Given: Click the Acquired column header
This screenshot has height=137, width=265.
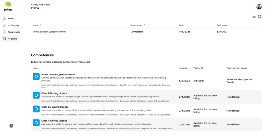Looking at the screenshot, I should [x=183, y=68].
